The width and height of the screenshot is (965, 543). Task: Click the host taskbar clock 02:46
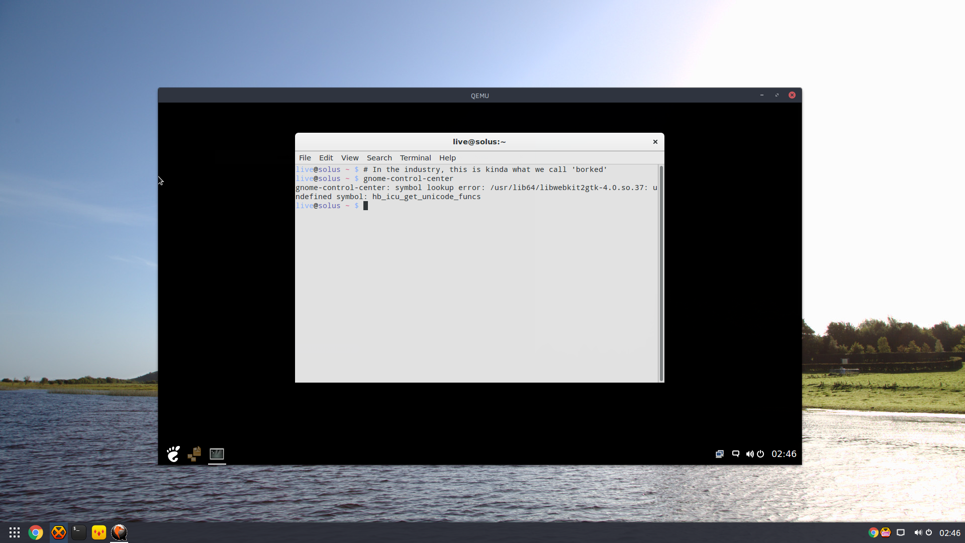950,533
